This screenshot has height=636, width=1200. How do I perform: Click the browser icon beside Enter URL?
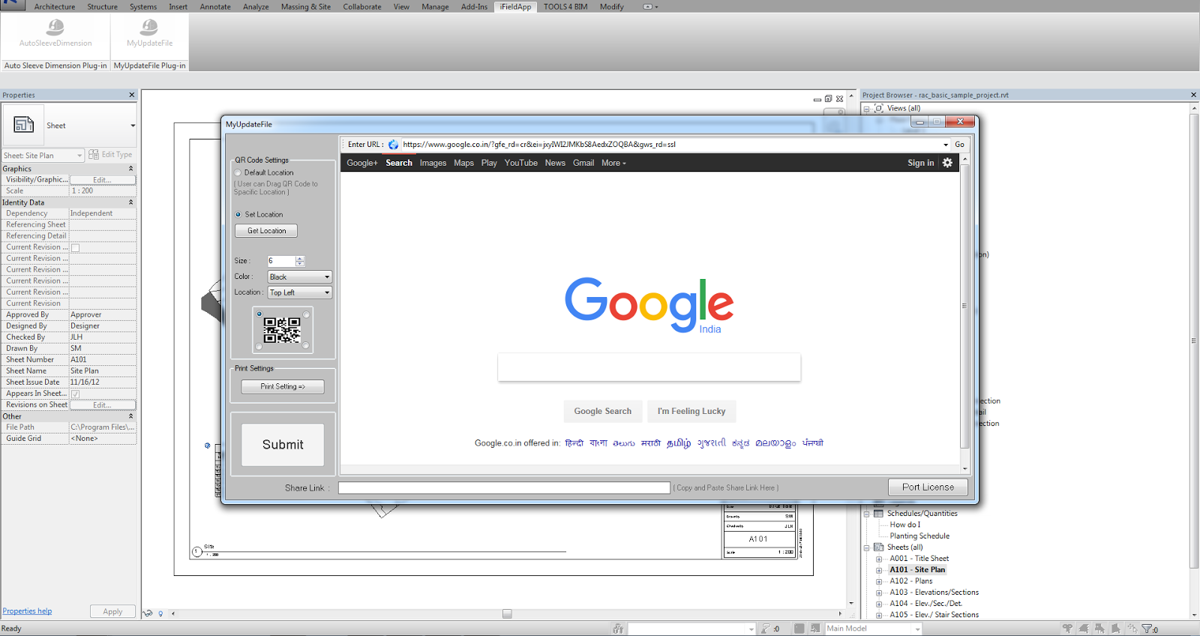[x=393, y=145]
